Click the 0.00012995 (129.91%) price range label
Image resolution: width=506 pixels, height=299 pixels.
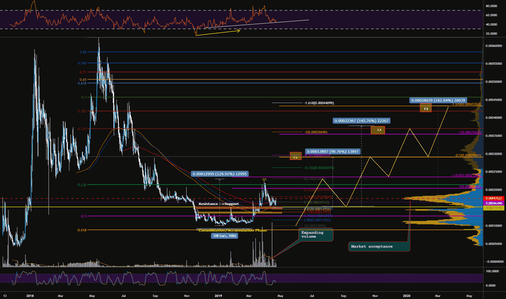(x=220, y=174)
